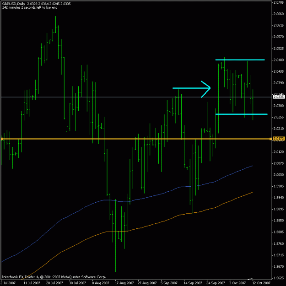Click the 2.0615 price axis label
The image size is (286, 286).
point(279,25)
